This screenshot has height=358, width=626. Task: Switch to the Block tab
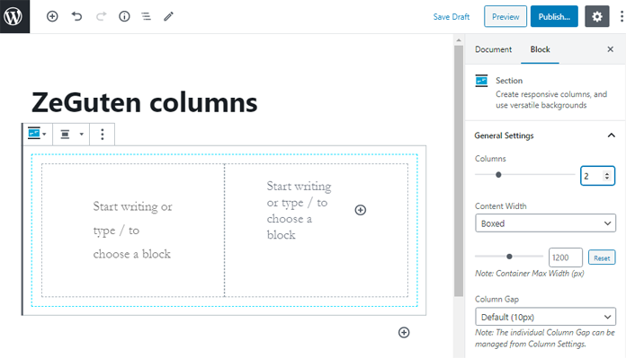(541, 49)
